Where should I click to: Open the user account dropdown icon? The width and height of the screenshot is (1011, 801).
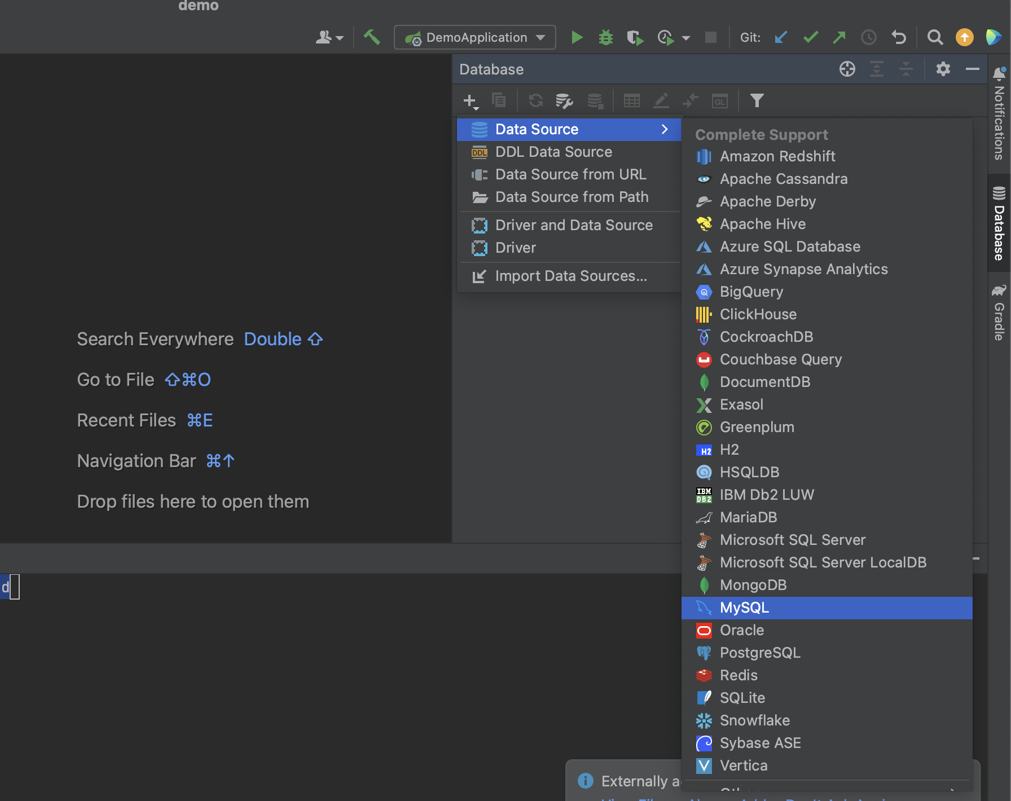click(x=329, y=37)
